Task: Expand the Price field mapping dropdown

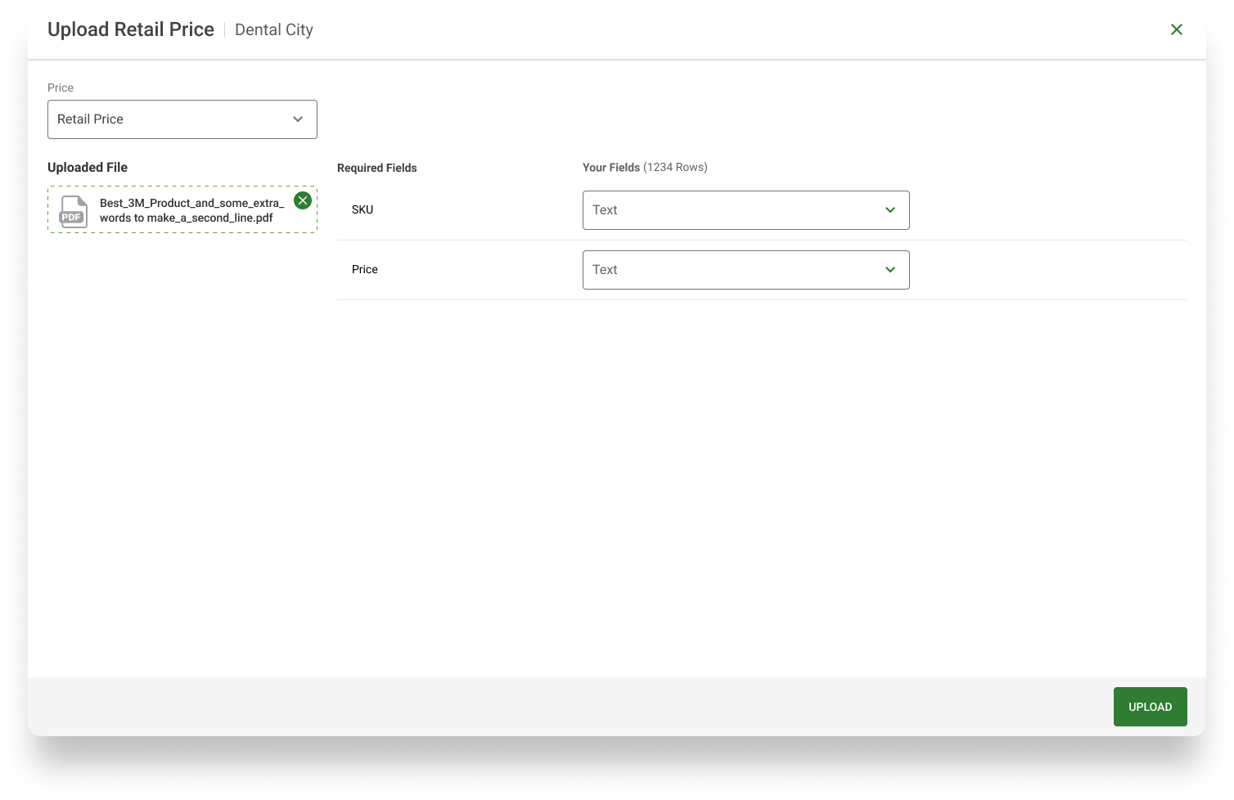Action: pos(745,270)
